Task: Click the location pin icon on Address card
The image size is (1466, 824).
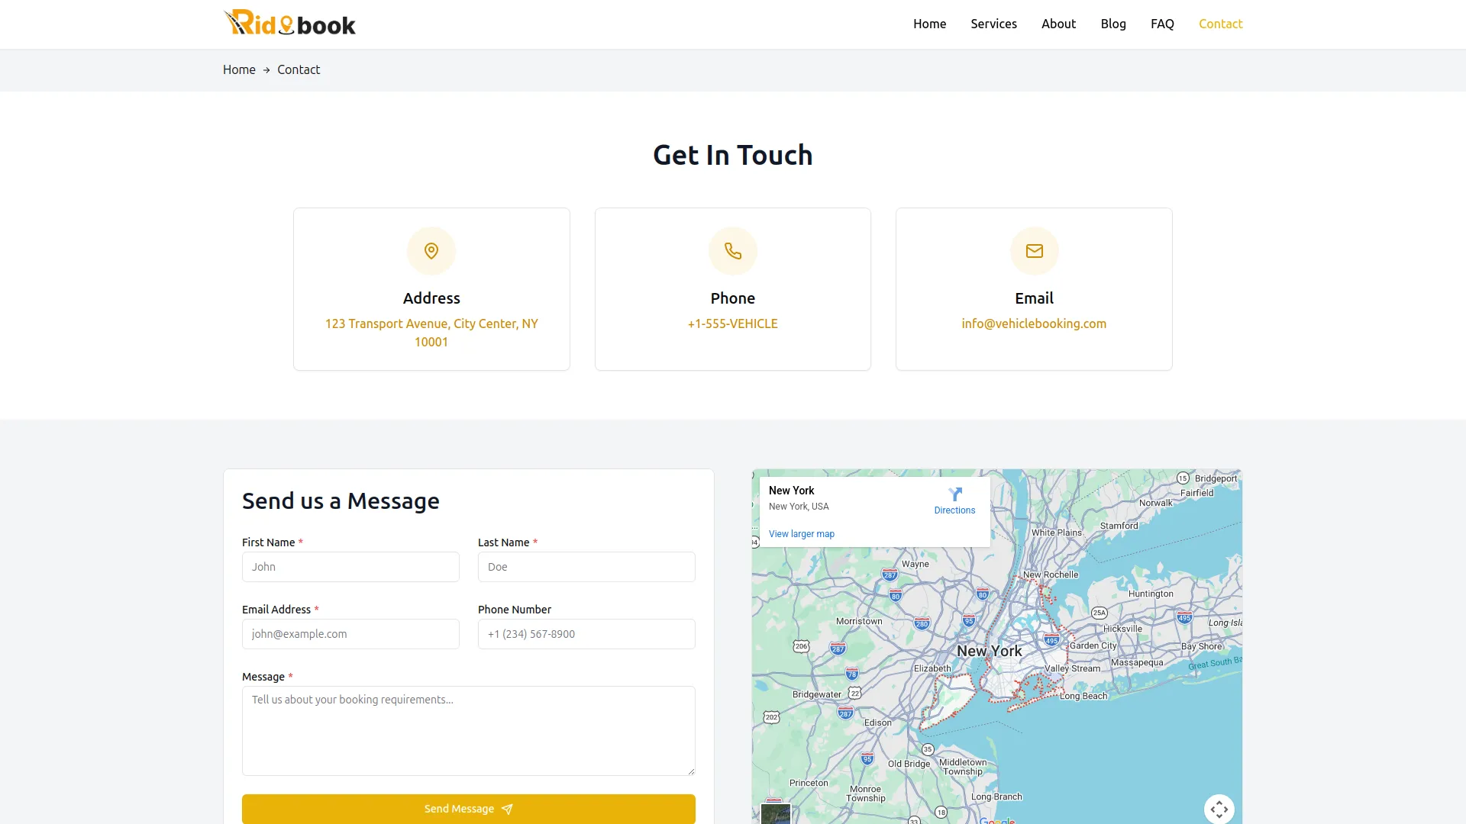Action: (x=431, y=250)
